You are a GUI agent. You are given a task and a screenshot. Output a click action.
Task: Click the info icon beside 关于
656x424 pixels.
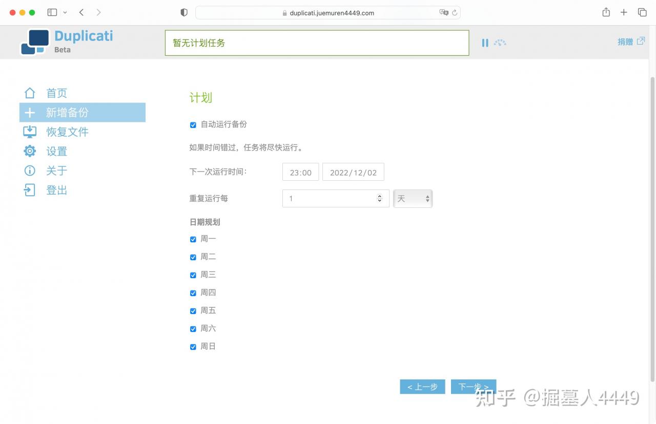(30, 171)
